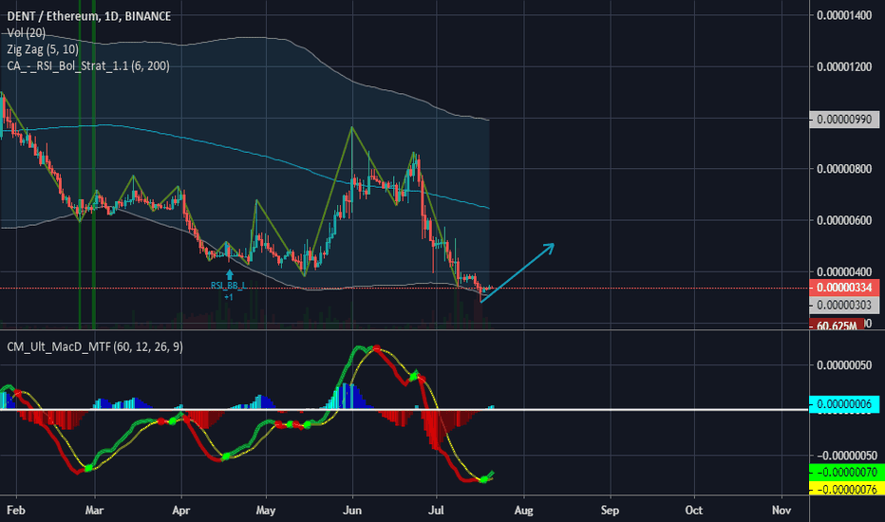
Task: Click the Nov label on time axis
Action: [781, 511]
